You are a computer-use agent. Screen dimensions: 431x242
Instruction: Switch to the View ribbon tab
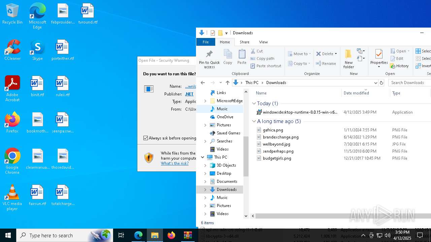tap(263, 42)
